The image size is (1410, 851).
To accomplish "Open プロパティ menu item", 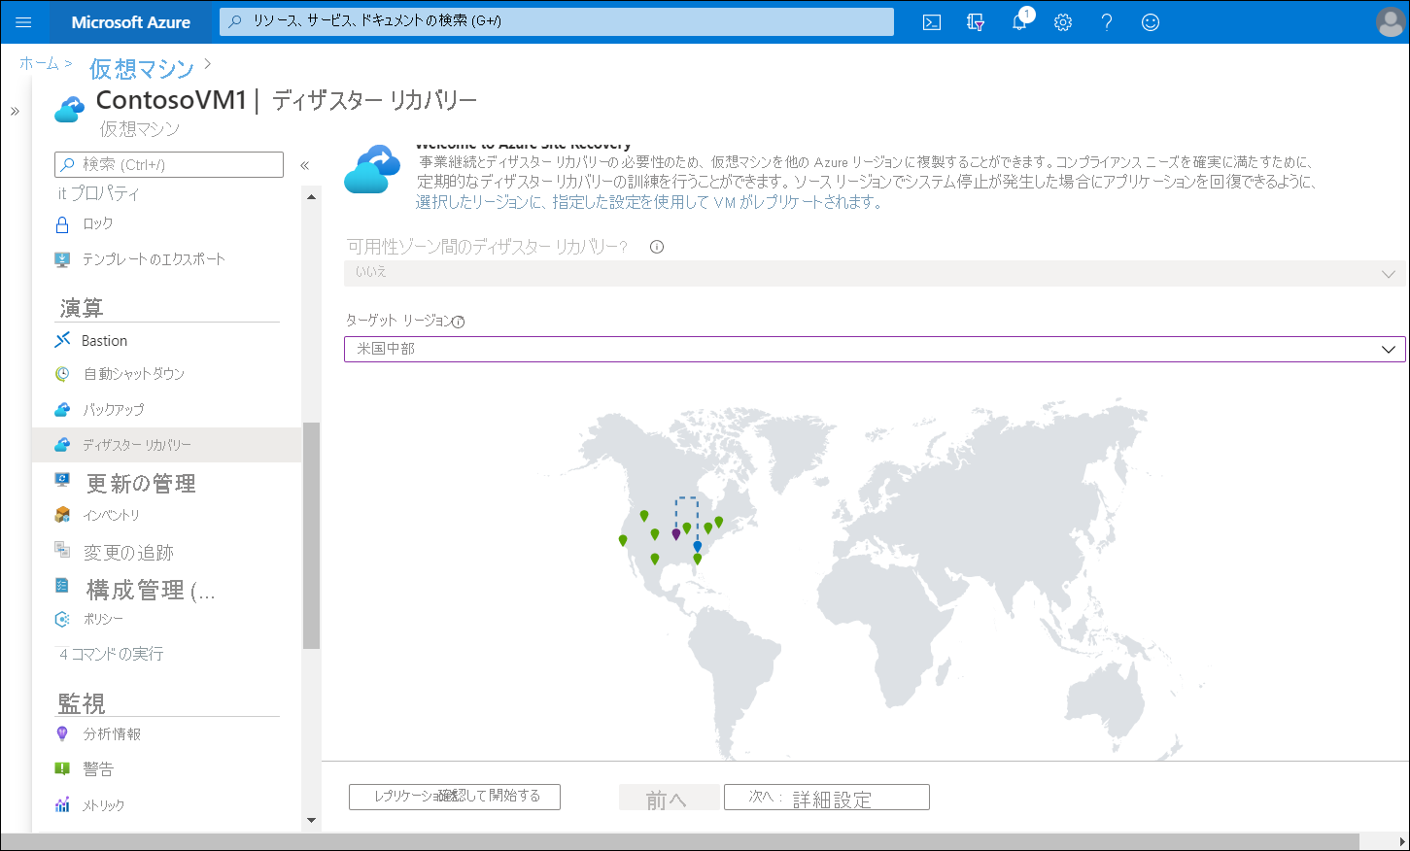I will pyautogui.click(x=98, y=193).
